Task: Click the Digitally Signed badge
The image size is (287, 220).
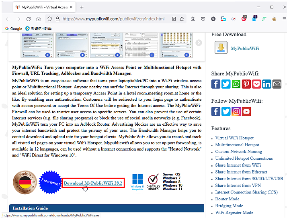Action: point(153,182)
